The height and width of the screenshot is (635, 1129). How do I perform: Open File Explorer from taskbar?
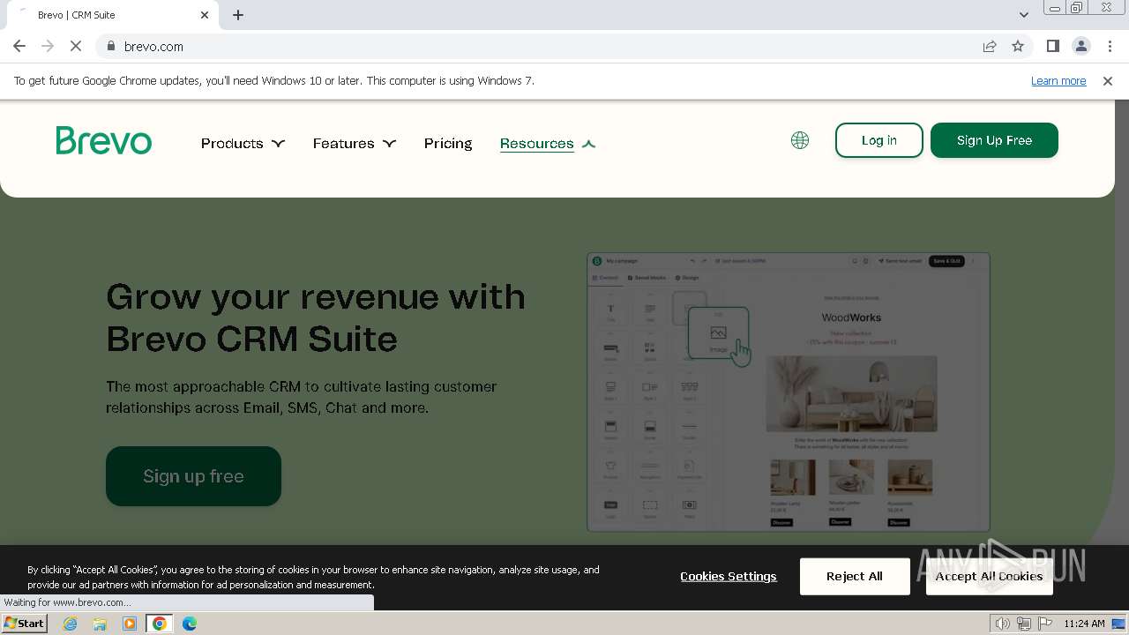[100, 624]
